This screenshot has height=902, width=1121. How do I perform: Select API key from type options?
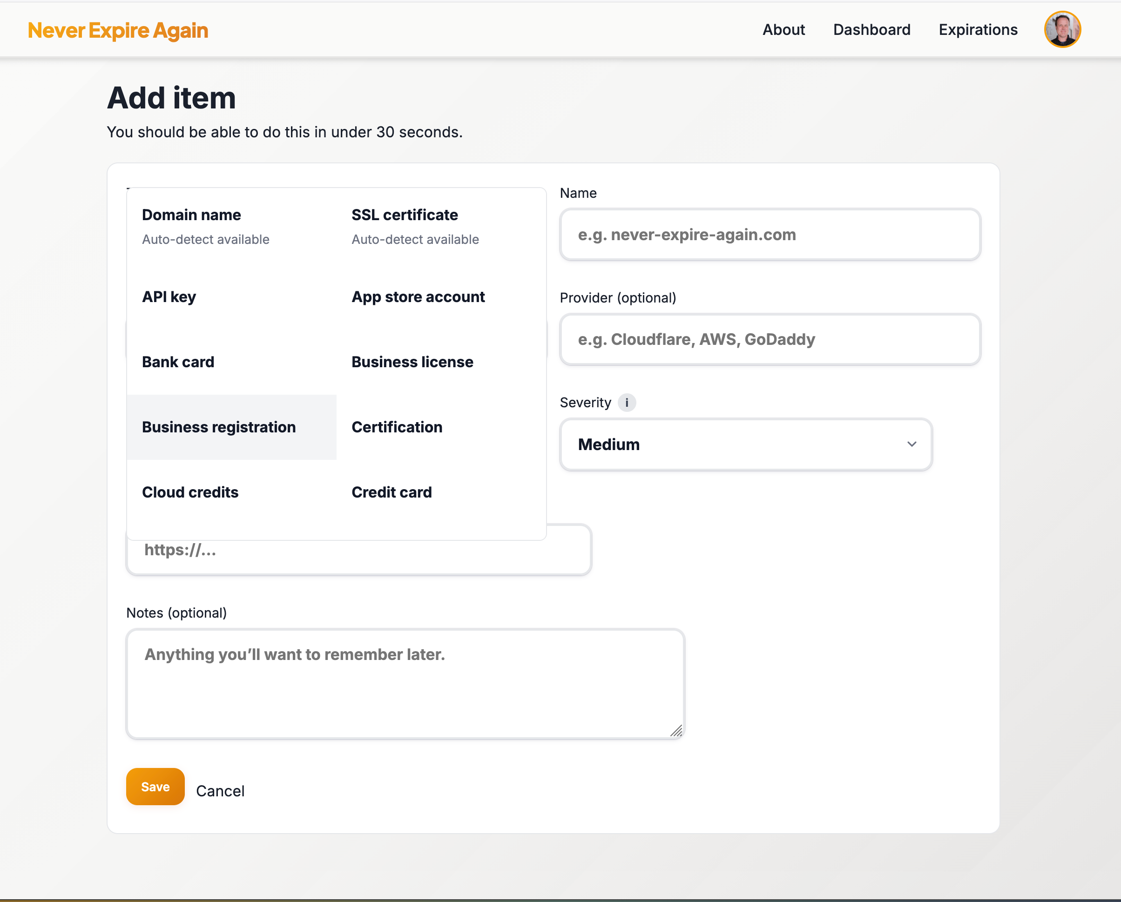click(x=169, y=297)
